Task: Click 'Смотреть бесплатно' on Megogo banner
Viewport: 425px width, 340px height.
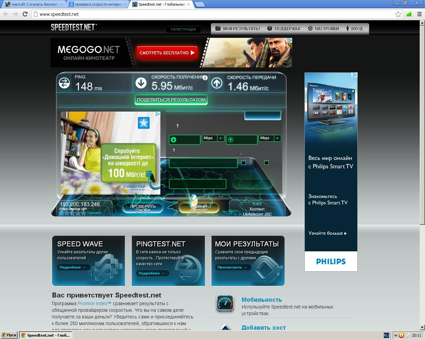Action: click(167, 52)
